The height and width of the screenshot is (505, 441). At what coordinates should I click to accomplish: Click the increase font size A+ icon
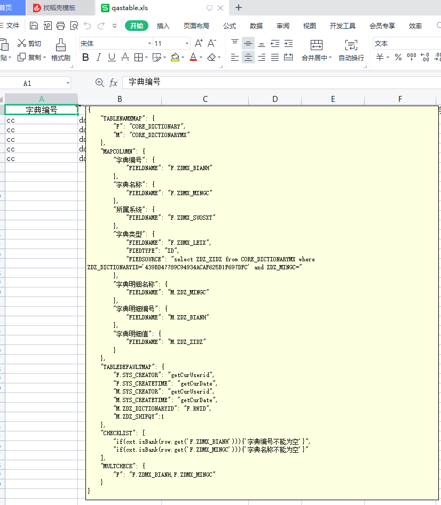click(x=199, y=43)
